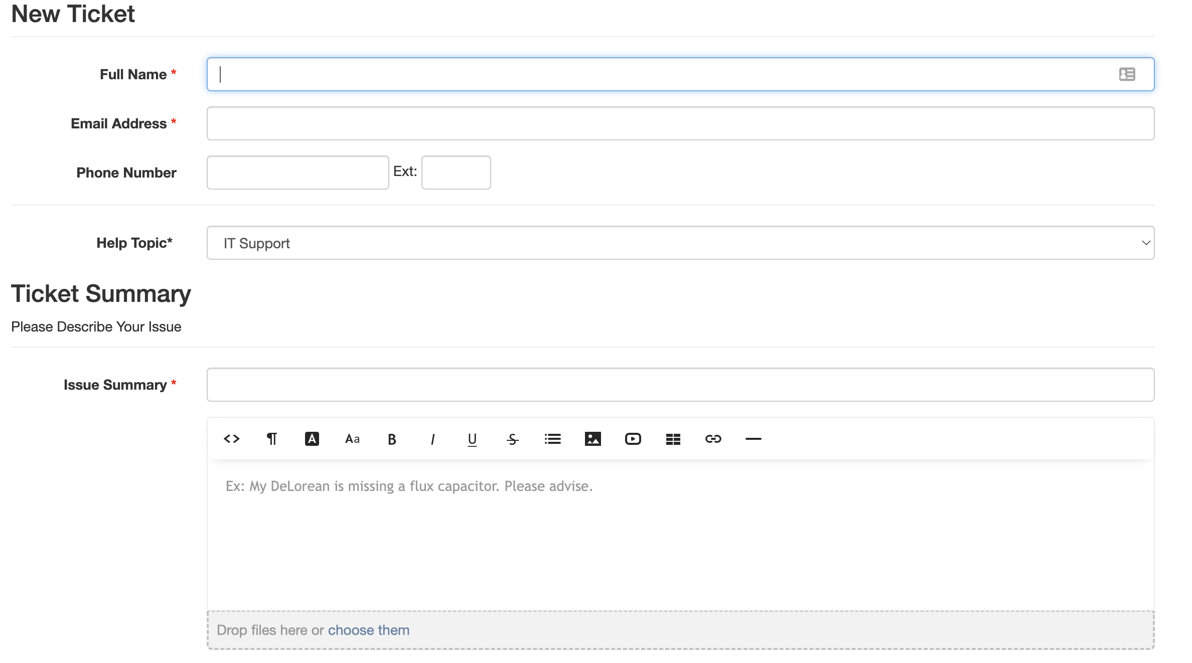Open font size options (Aa) in editor

pos(352,439)
